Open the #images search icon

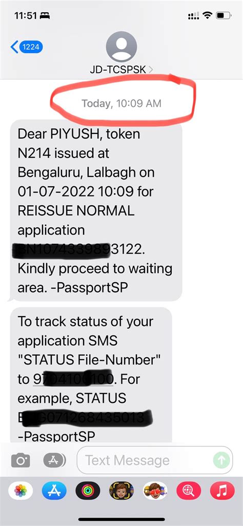click(x=189, y=491)
